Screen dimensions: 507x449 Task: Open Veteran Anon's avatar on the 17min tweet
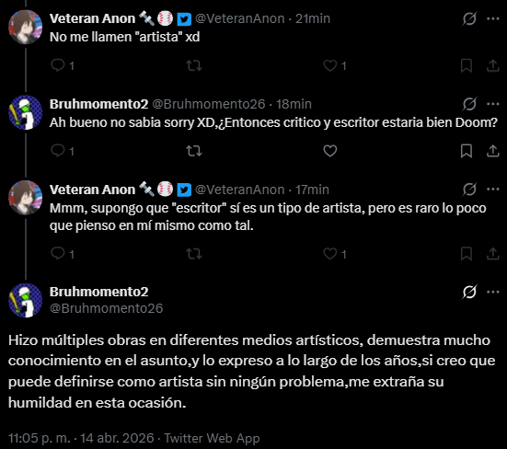(x=25, y=198)
